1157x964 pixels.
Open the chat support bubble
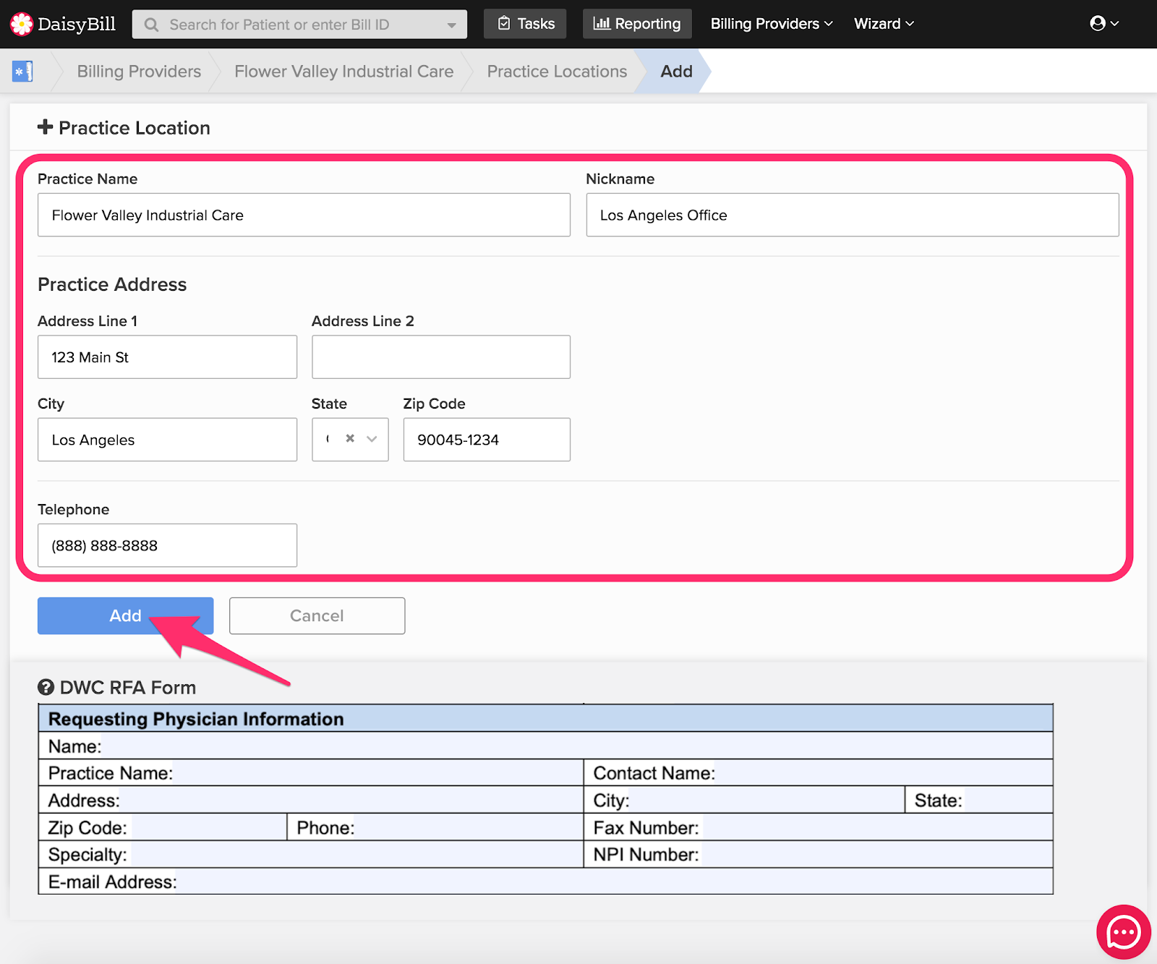click(1123, 932)
